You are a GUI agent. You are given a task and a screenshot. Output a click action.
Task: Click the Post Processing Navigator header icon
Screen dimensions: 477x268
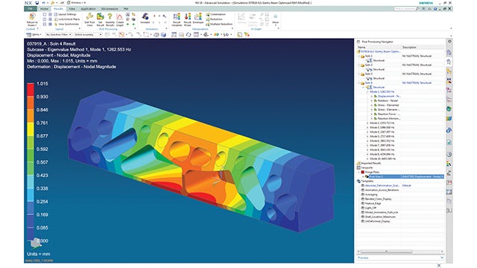pyautogui.click(x=358, y=42)
